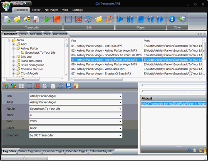Expand the ABC folder in tree

tap(13, 45)
